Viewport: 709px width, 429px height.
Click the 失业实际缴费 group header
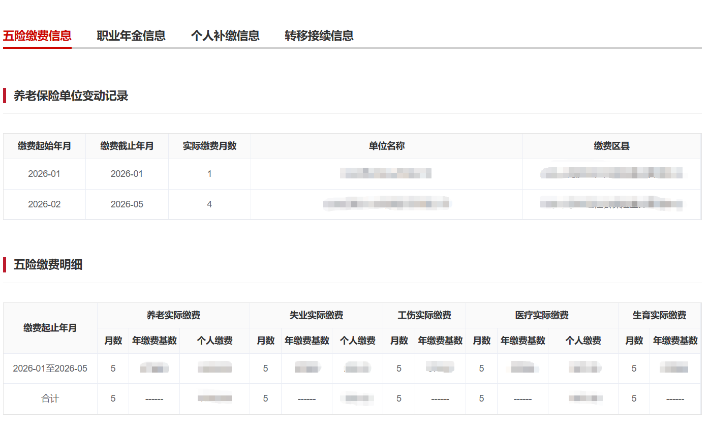pyautogui.click(x=316, y=316)
